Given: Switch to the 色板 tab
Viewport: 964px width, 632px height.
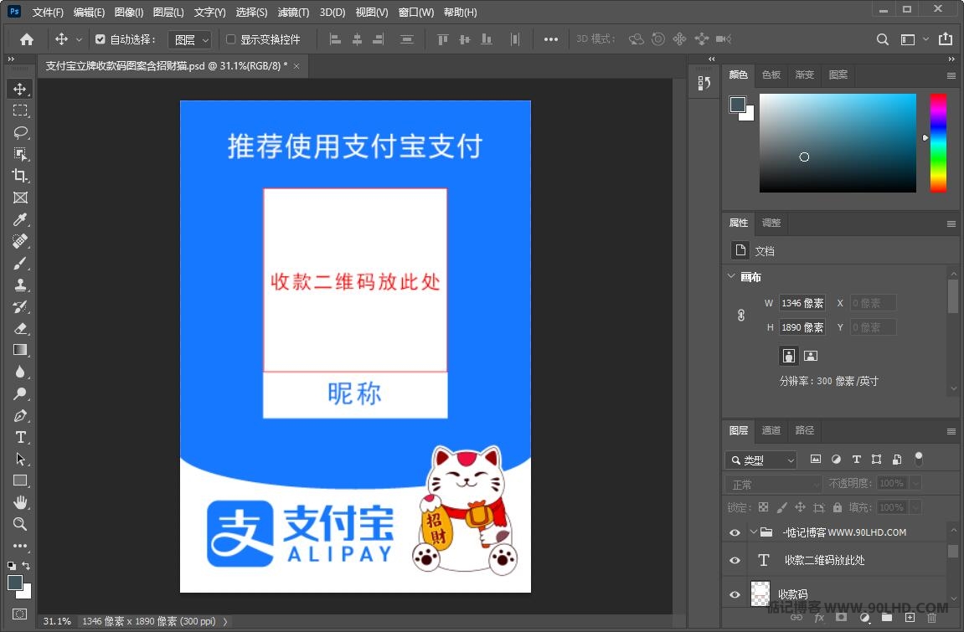Looking at the screenshot, I should 771,75.
